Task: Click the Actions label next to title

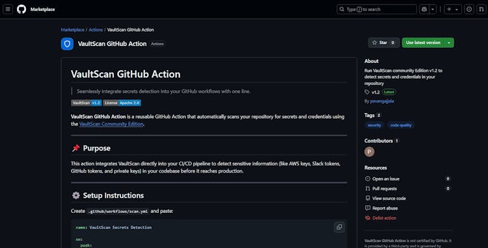Action: click(x=157, y=44)
